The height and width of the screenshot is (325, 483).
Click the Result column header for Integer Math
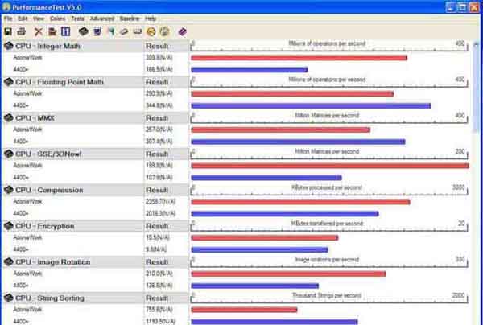tap(157, 46)
